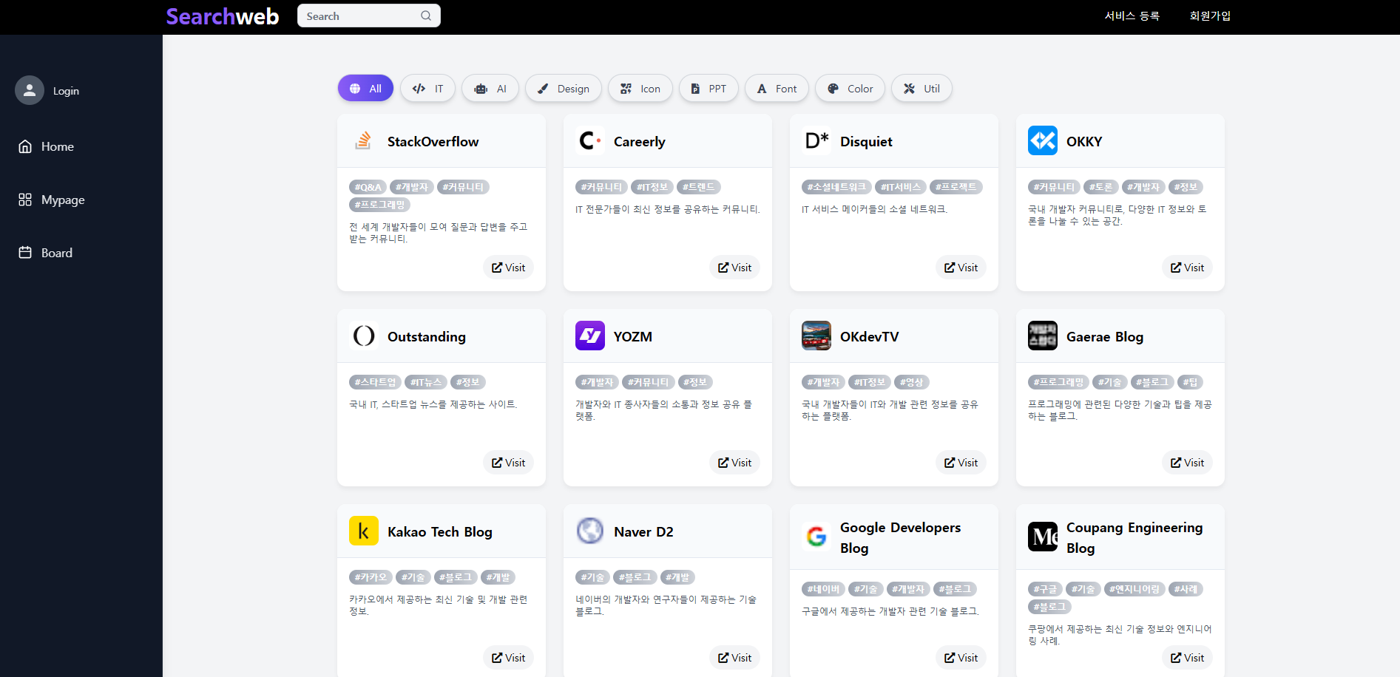Viewport: 1400px width, 677px height.
Task: Click the #엔지니어링 tag on Coupang card
Action: coord(1134,589)
